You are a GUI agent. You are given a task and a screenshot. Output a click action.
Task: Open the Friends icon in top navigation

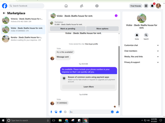pos(82,6)
